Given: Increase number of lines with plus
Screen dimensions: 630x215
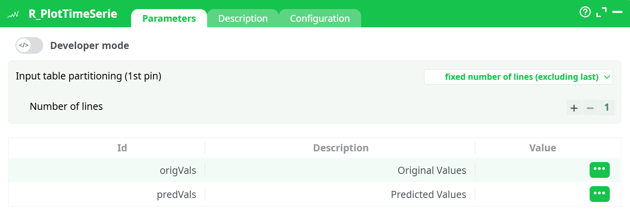Looking at the screenshot, I should coord(574,107).
